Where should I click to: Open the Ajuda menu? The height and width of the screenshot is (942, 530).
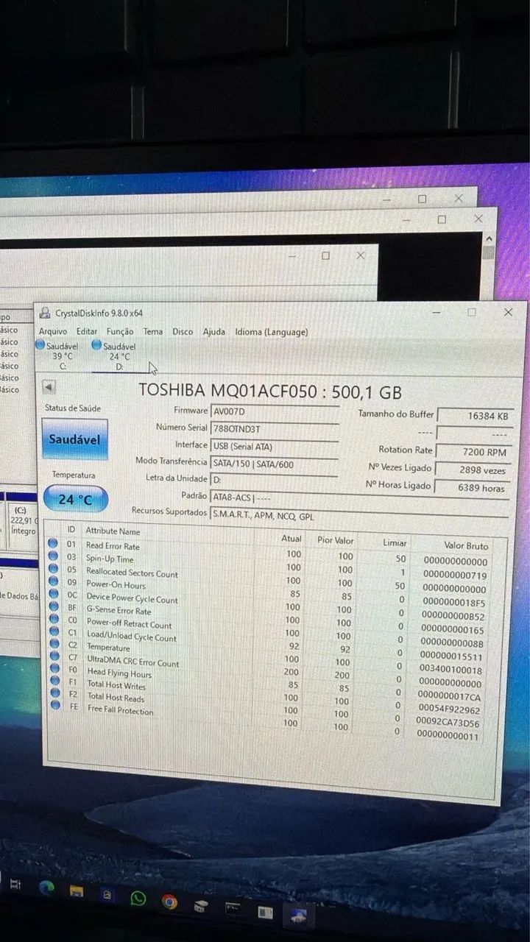(x=214, y=332)
